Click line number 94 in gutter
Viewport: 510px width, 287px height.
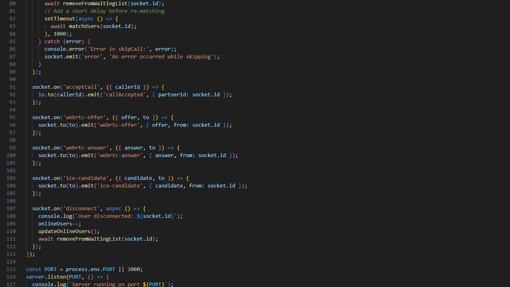[12, 110]
